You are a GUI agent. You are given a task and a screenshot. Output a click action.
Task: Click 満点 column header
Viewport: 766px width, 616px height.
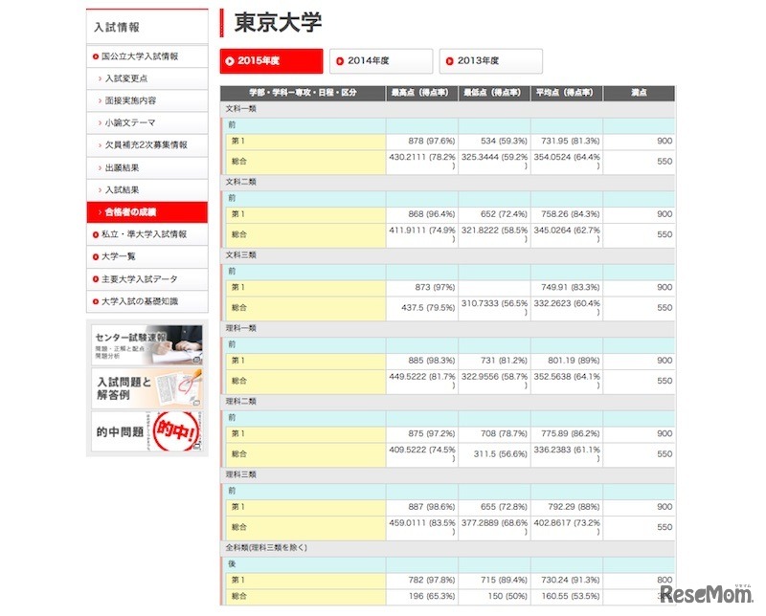[x=639, y=93]
